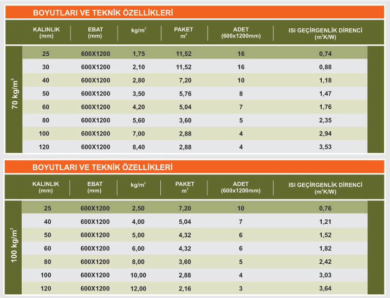Click 'ISI GEÇİRGENLİK DİRENCİ' header above 100 kg/m³ rows
Screen dimensions: 390x298
click(x=326, y=185)
